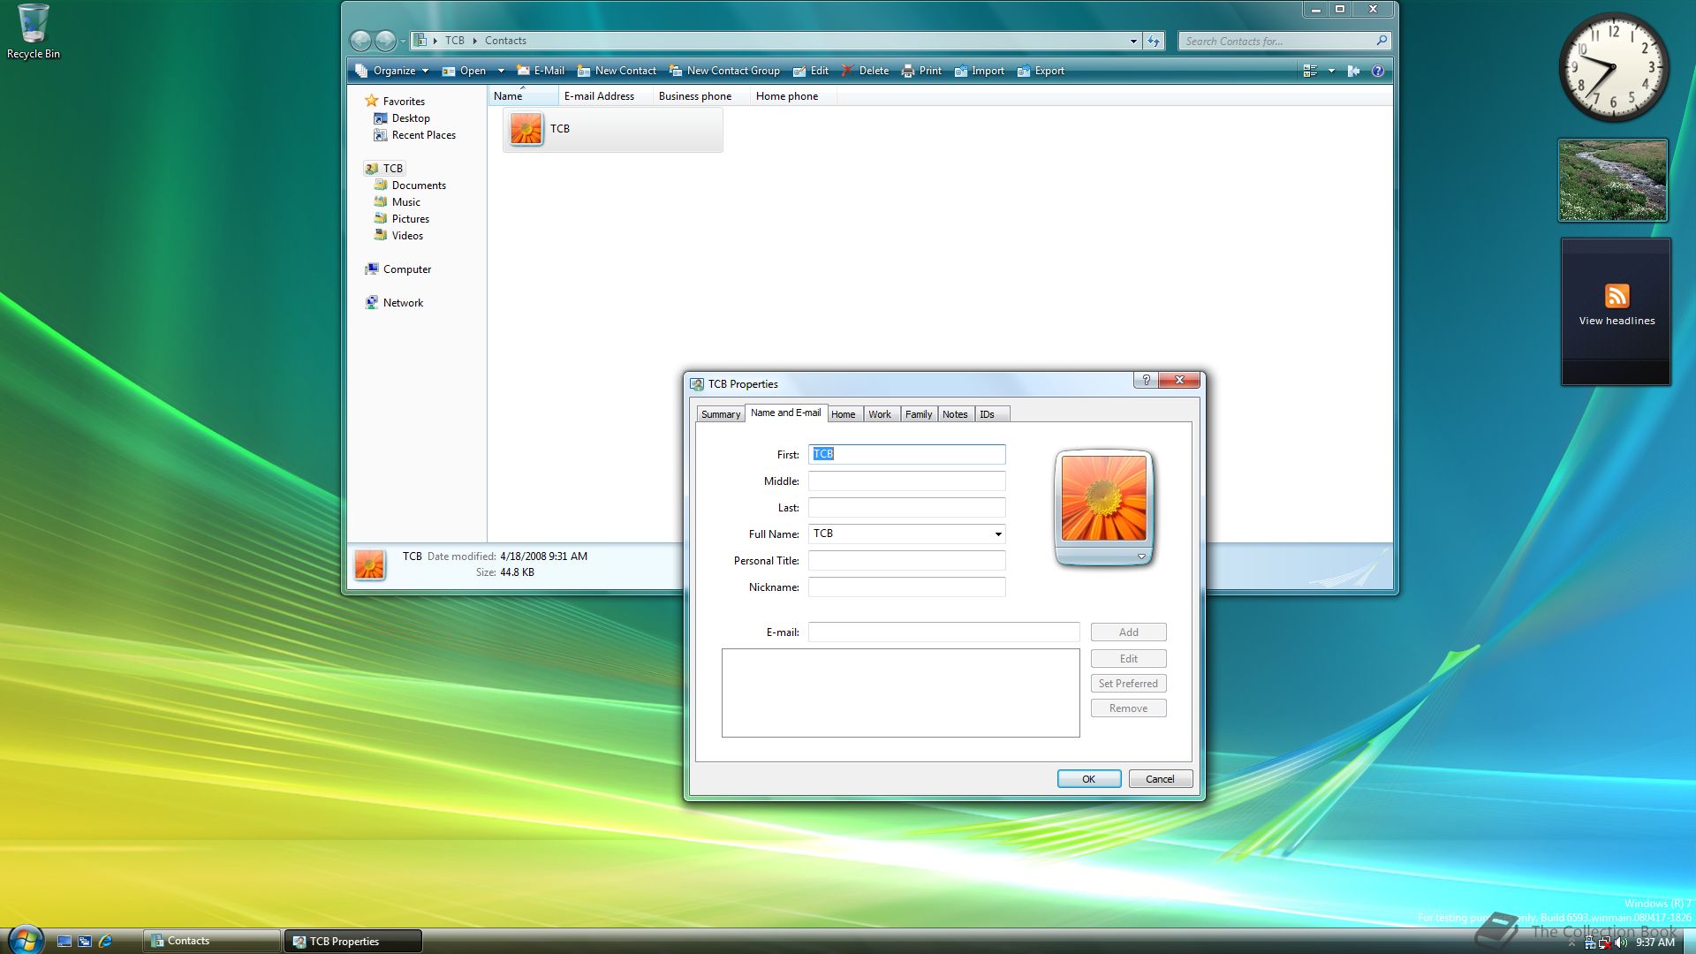Sort by Name column header
The image size is (1696, 954).
(x=523, y=96)
